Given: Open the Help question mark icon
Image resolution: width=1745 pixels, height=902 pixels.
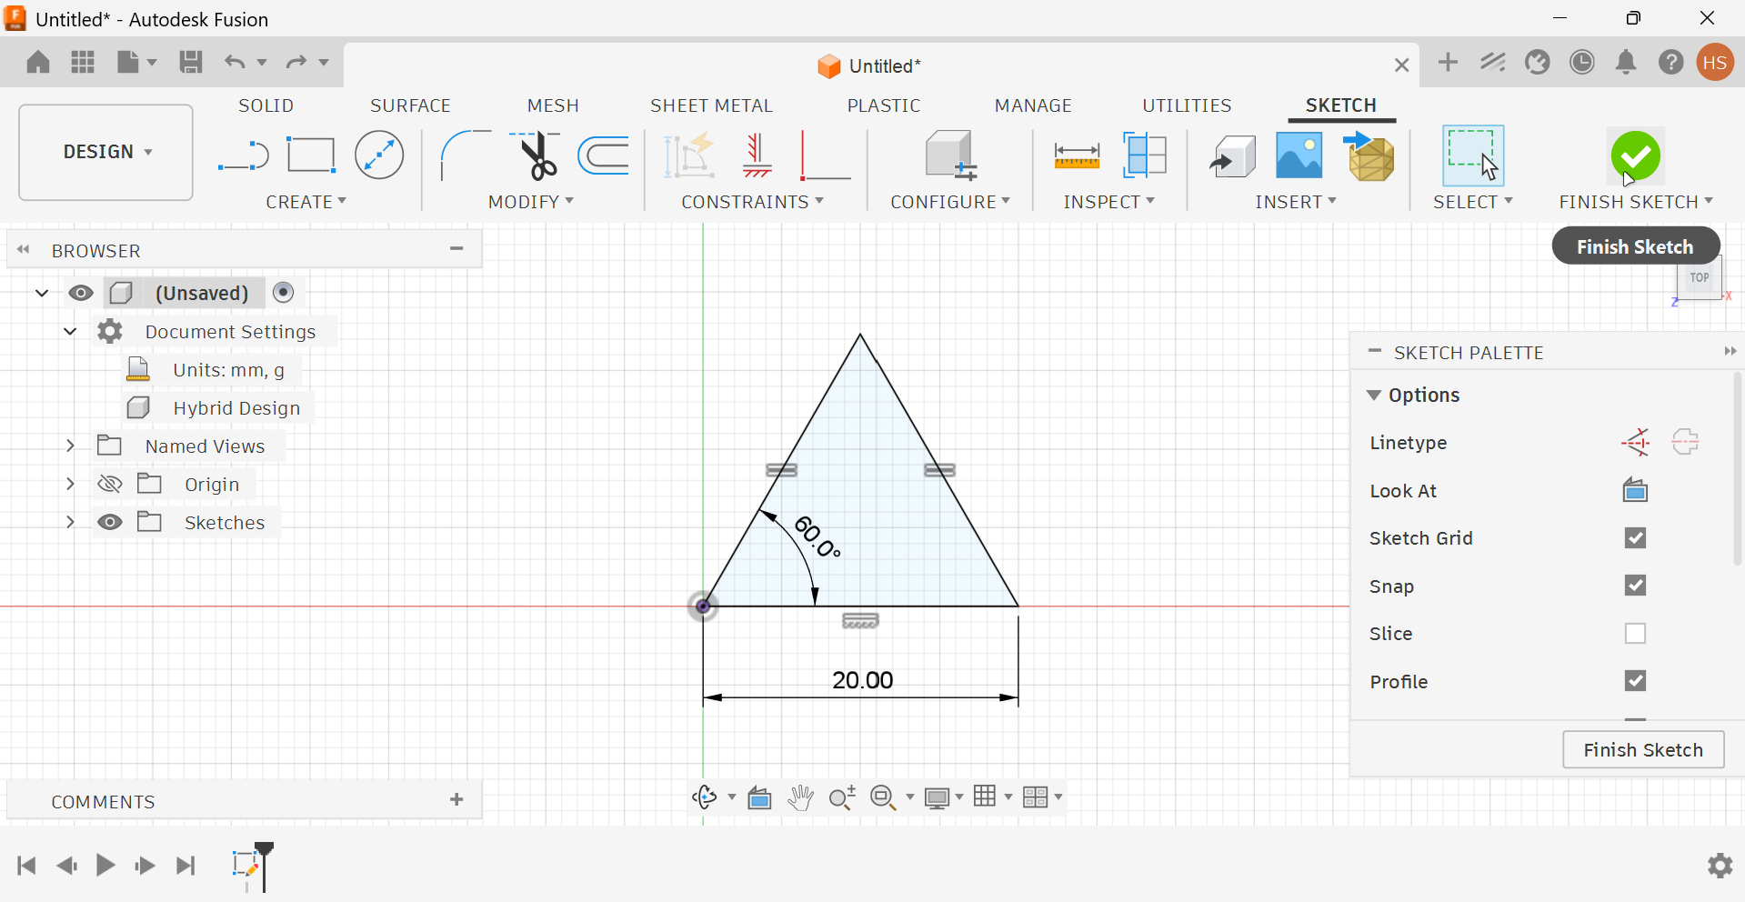Looking at the screenshot, I should (1670, 62).
